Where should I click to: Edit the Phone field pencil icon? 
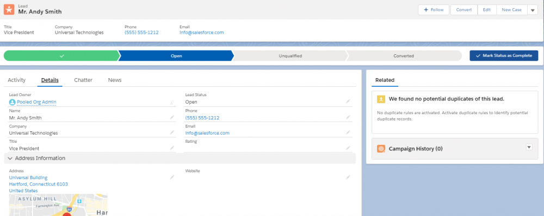[348, 117]
